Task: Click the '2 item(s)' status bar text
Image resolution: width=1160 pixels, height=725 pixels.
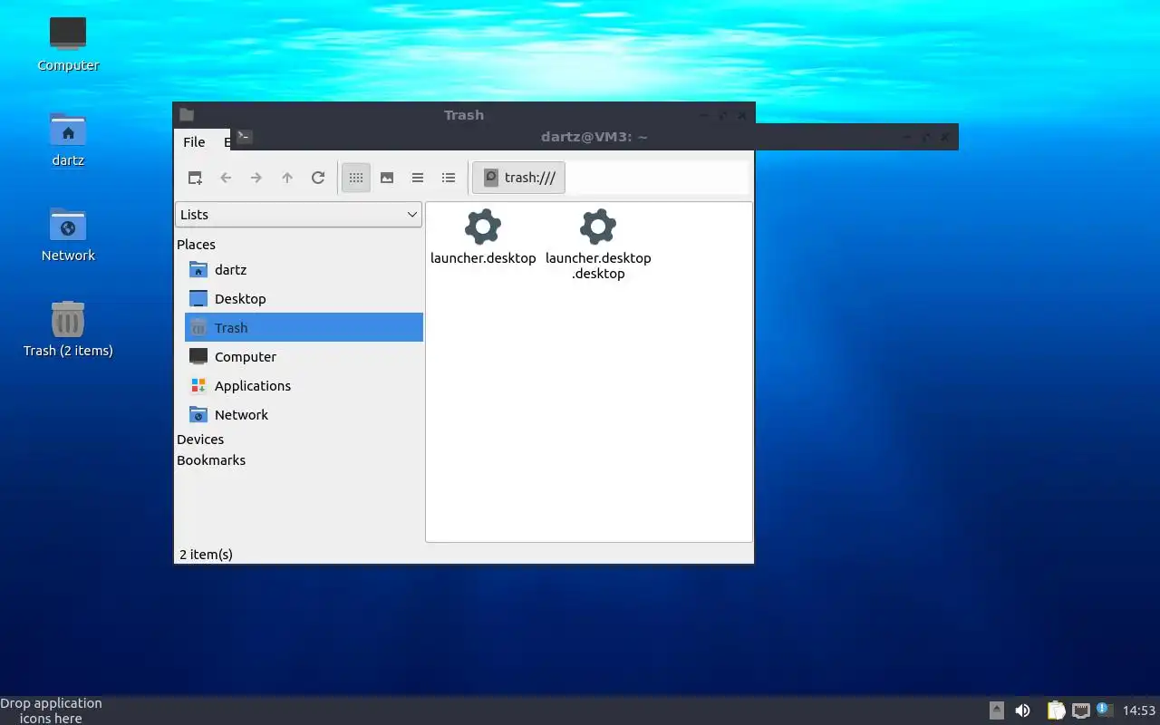Action: click(206, 554)
